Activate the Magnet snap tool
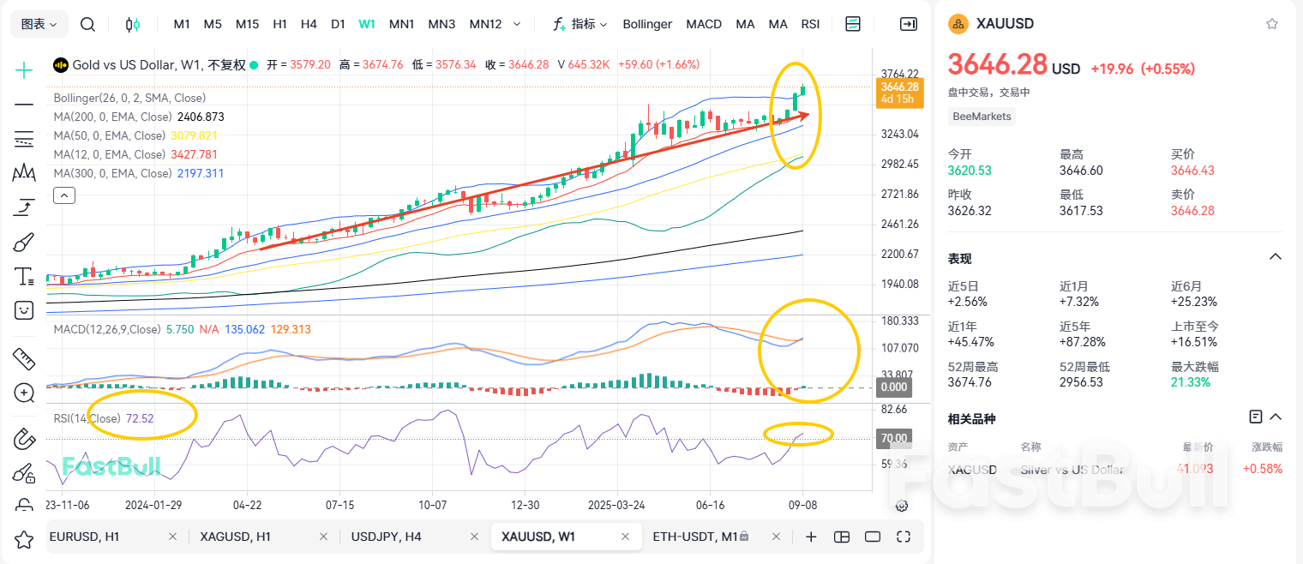The height and width of the screenshot is (564, 1303). (23, 439)
